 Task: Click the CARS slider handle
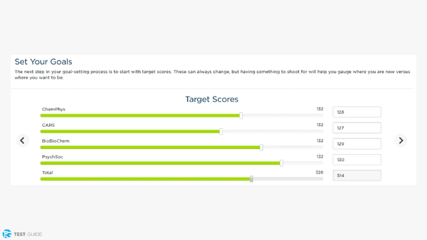pyautogui.click(x=221, y=131)
